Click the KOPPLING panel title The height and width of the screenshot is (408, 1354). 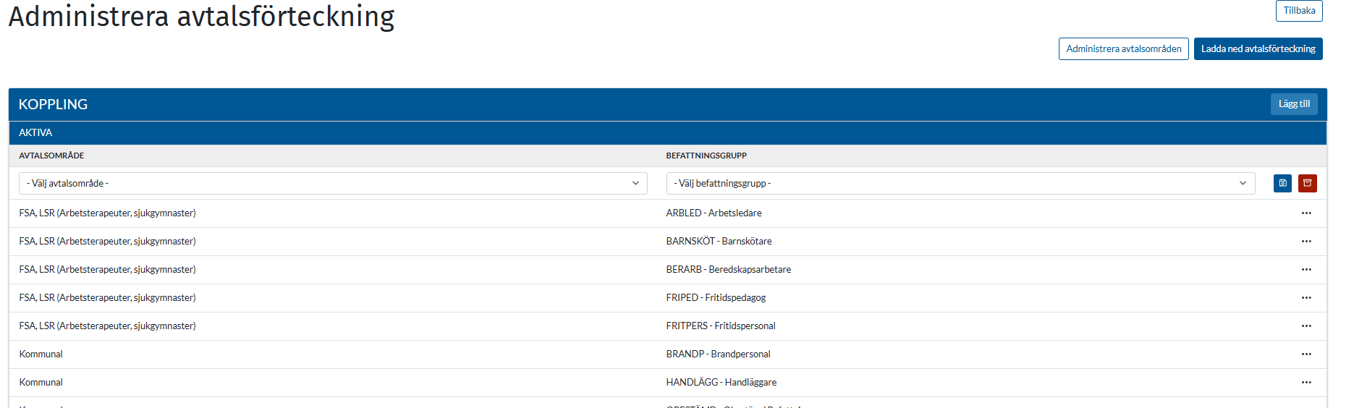pos(53,105)
